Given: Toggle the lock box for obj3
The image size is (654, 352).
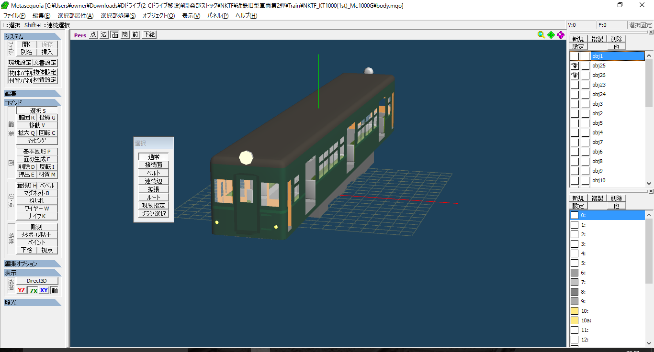Looking at the screenshot, I should pos(585,104).
